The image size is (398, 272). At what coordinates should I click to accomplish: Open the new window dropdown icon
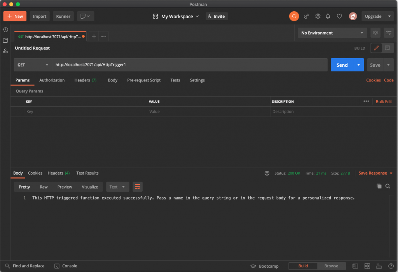coord(85,16)
